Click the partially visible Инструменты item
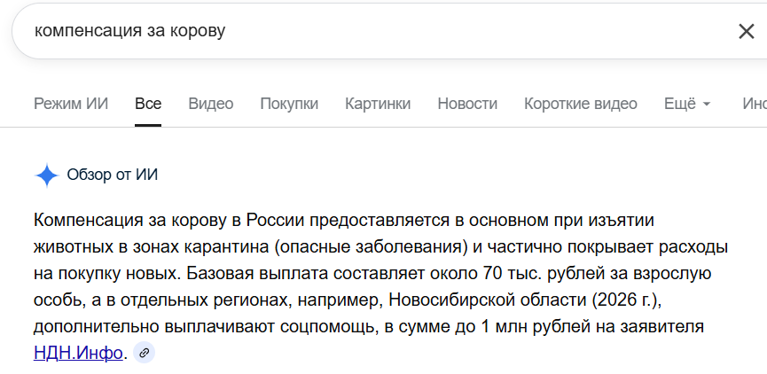This screenshot has width=767, height=374. click(x=755, y=104)
